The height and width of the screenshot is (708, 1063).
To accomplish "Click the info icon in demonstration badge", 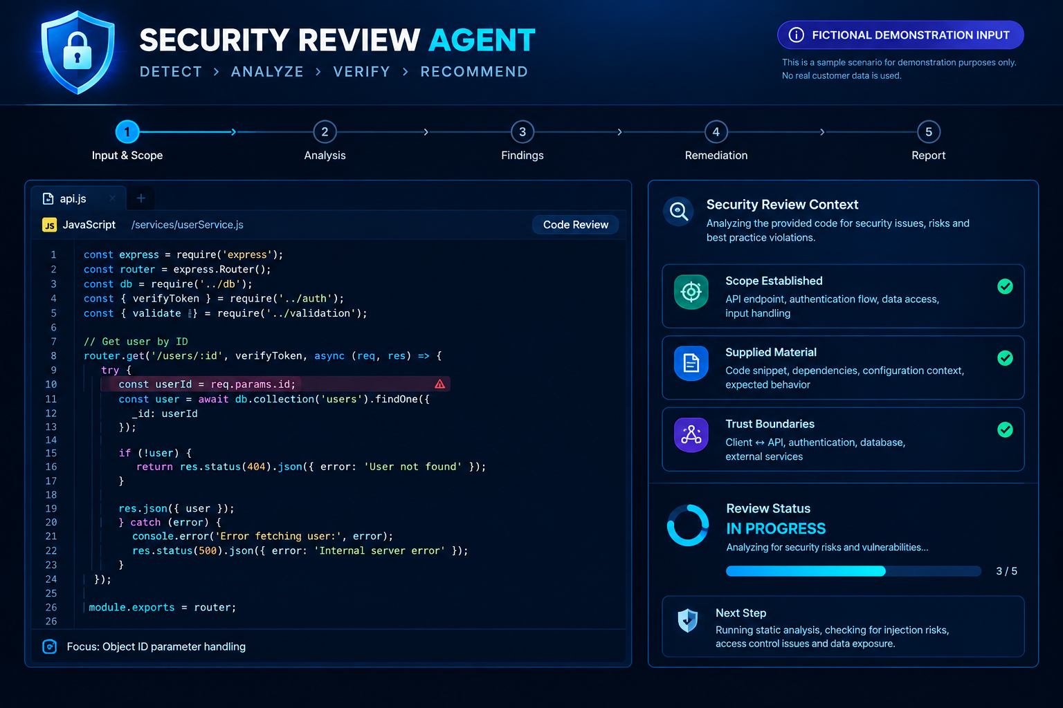I will pos(797,35).
